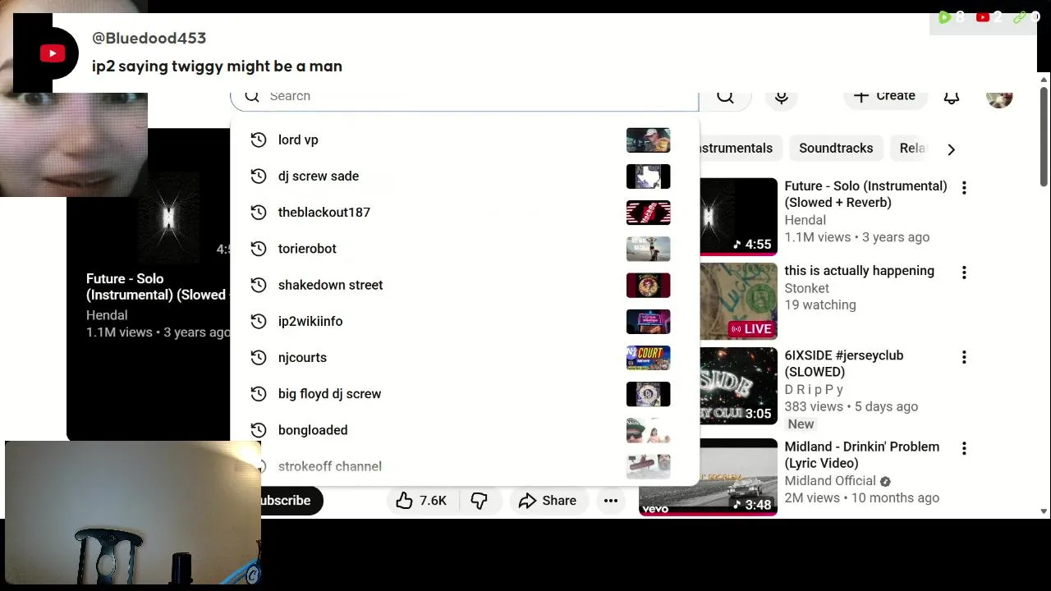The width and height of the screenshot is (1051, 591).
Task: Open options for 6IXSIDE #jerseyclub video
Action: (x=964, y=357)
